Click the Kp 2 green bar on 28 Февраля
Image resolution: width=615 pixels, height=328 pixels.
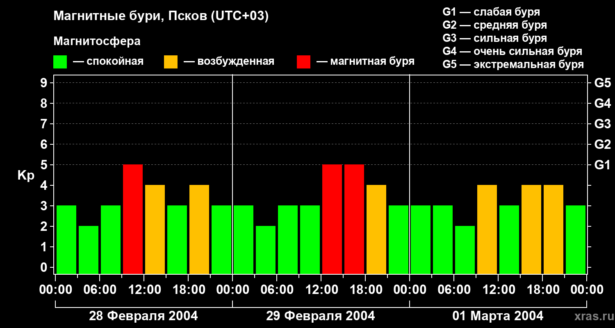tap(89, 250)
